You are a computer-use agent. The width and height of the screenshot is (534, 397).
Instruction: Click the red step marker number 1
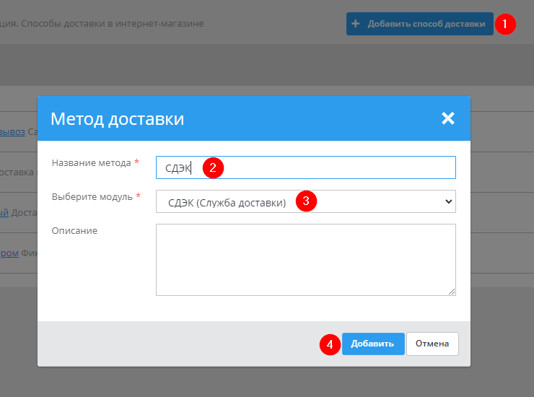coord(505,24)
